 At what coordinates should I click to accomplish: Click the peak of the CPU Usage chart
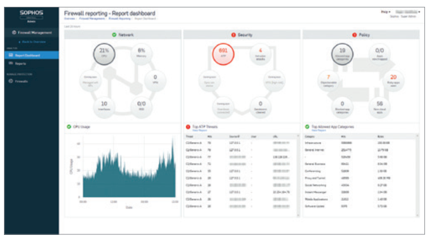(173, 138)
